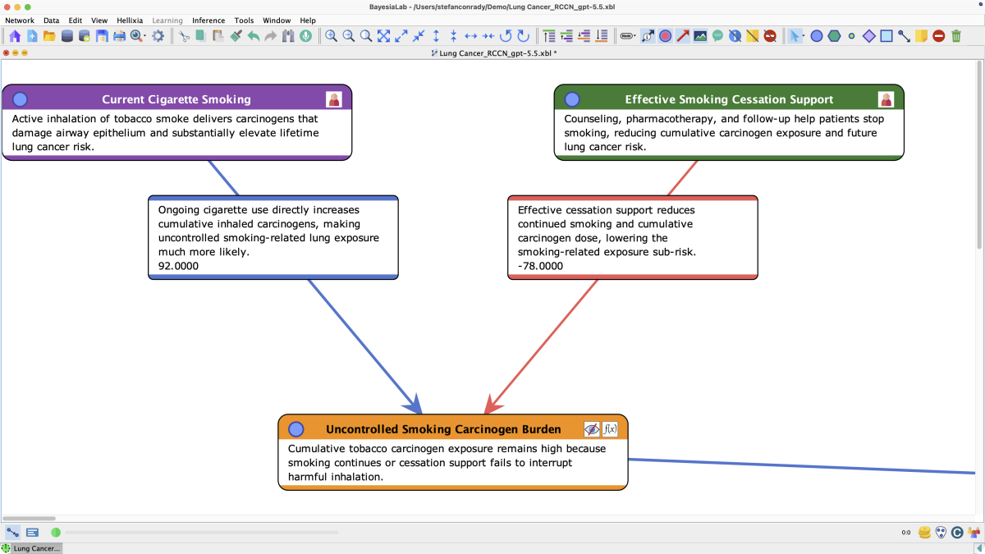985x554 pixels.
Task: Open dropdown beside selection pointer tool
Action: point(804,36)
